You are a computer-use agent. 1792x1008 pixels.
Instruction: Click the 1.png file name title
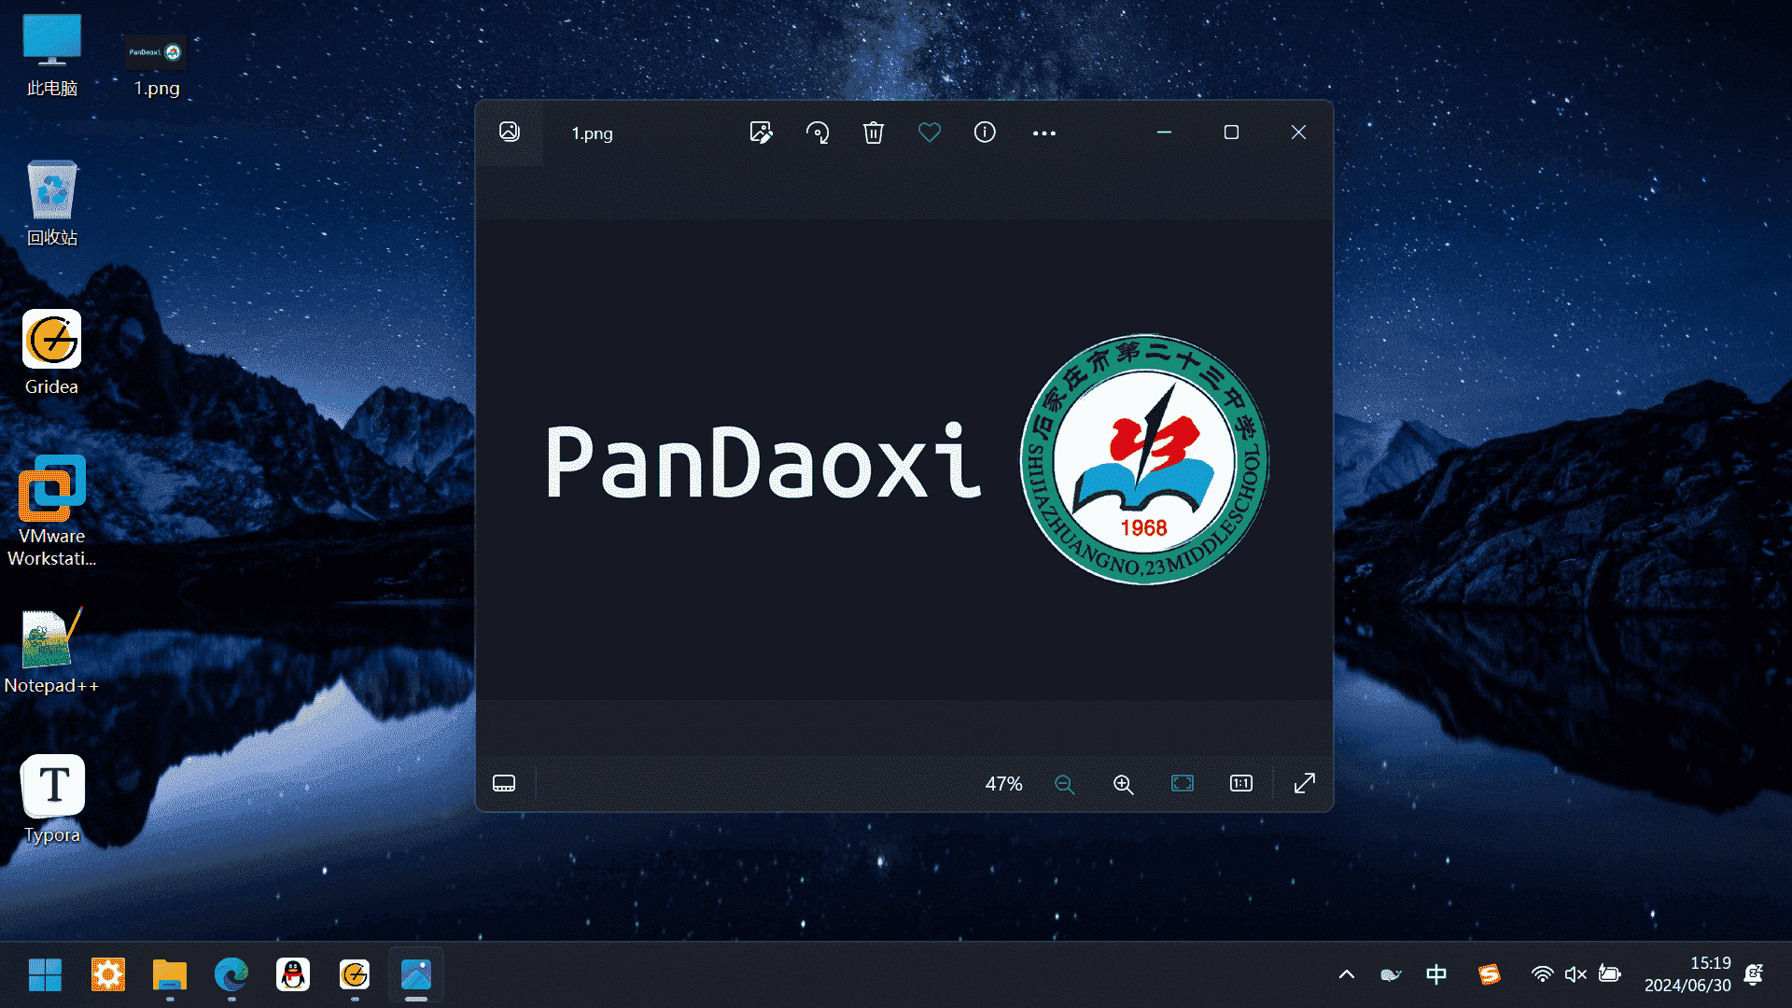point(593,133)
